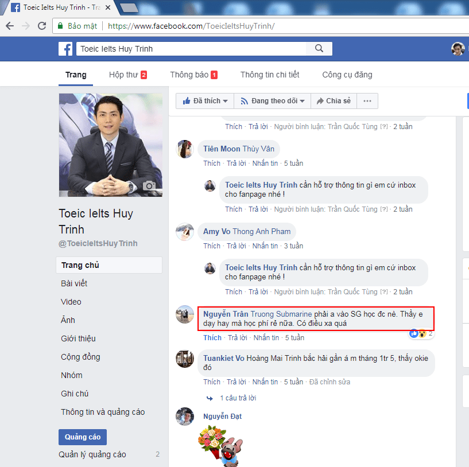Screen dimensions: 469x467
Task: Open Tuankiet Vo's commenter avatar
Action: (185, 359)
